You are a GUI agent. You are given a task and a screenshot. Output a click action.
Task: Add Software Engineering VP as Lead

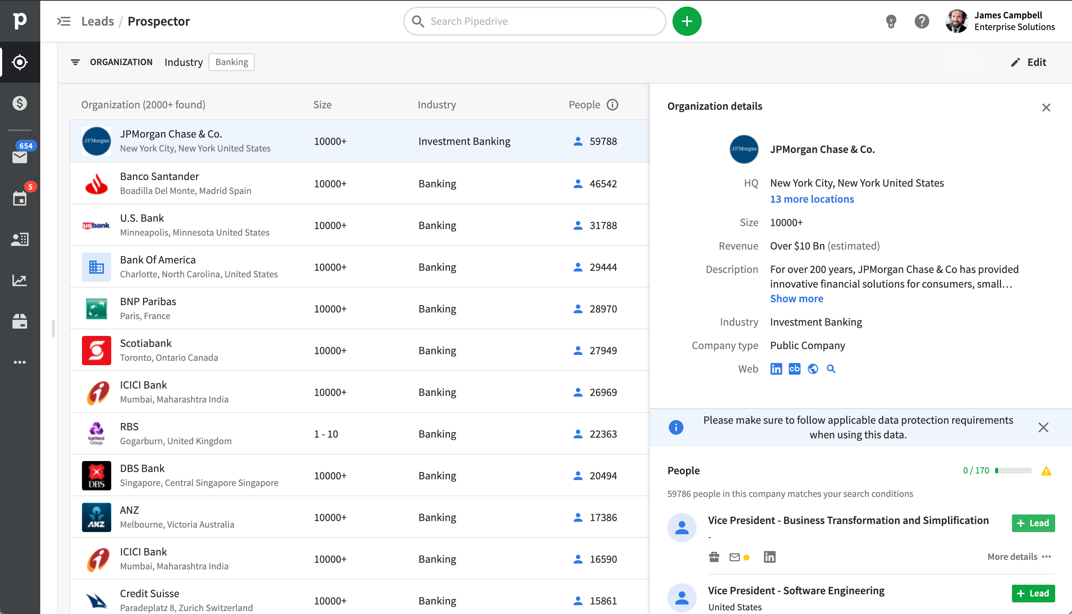tap(1033, 594)
